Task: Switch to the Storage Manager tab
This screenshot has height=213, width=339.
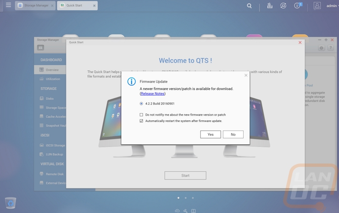Action: coord(35,6)
